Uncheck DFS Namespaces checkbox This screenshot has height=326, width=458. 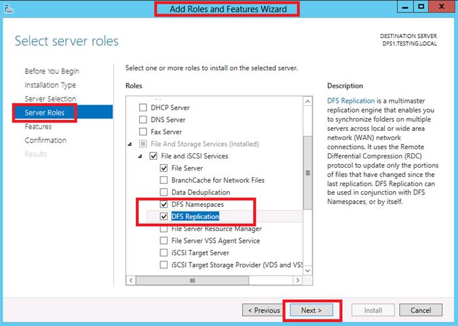(164, 204)
